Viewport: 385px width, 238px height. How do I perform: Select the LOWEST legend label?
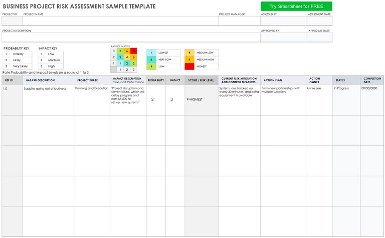tap(163, 53)
